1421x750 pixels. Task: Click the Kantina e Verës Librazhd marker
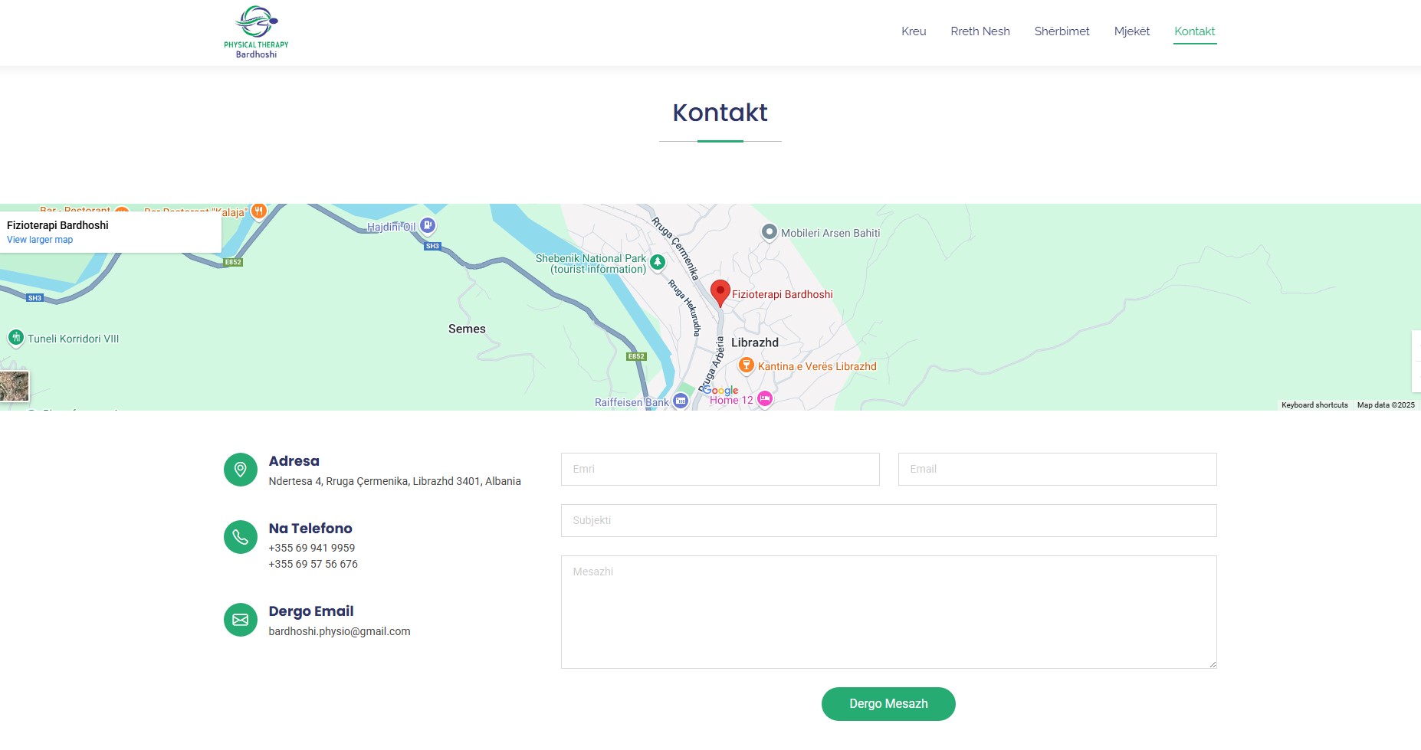click(x=746, y=365)
